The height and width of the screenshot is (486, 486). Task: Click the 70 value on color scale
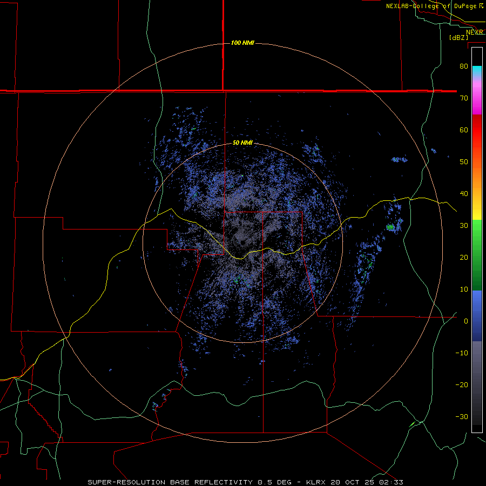(x=464, y=98)
